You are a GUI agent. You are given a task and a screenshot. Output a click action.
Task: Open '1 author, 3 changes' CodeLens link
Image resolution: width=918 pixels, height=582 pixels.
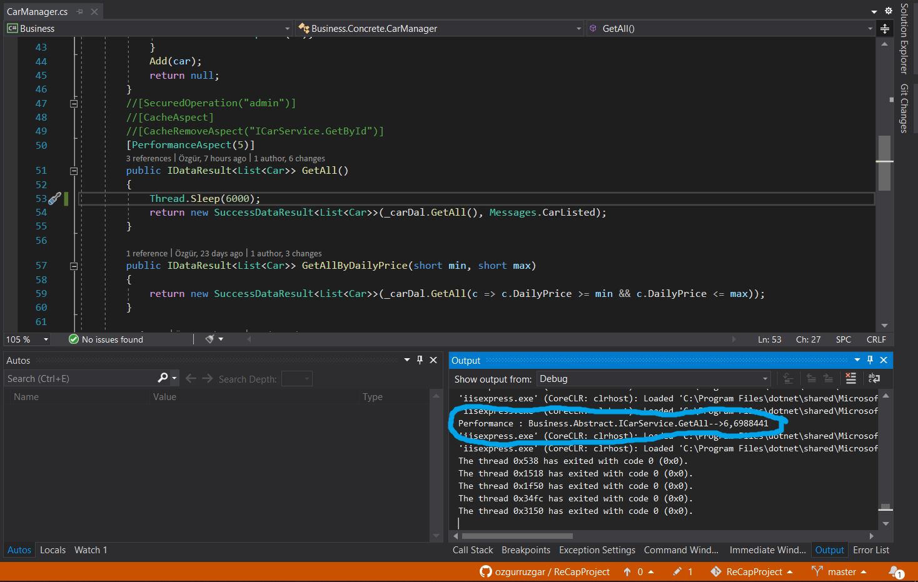pyautogui.click(x=286, y=254)
